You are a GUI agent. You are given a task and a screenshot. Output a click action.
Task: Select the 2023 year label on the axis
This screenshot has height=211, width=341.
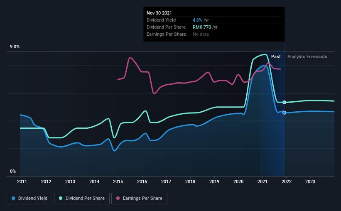[310, 182]
